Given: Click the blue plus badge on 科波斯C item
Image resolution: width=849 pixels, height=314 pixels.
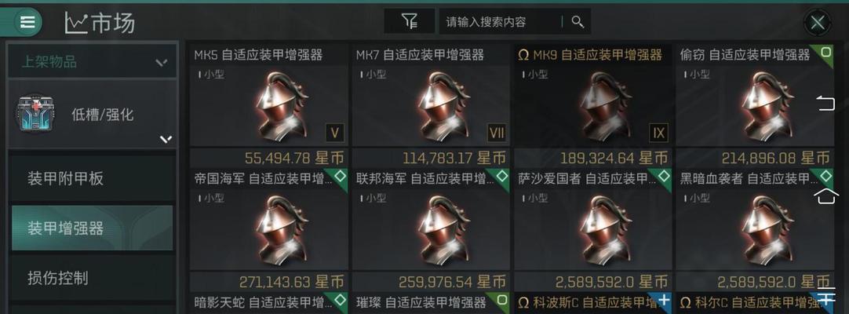Looking at the screenshot, I should [x=663, y=301].
